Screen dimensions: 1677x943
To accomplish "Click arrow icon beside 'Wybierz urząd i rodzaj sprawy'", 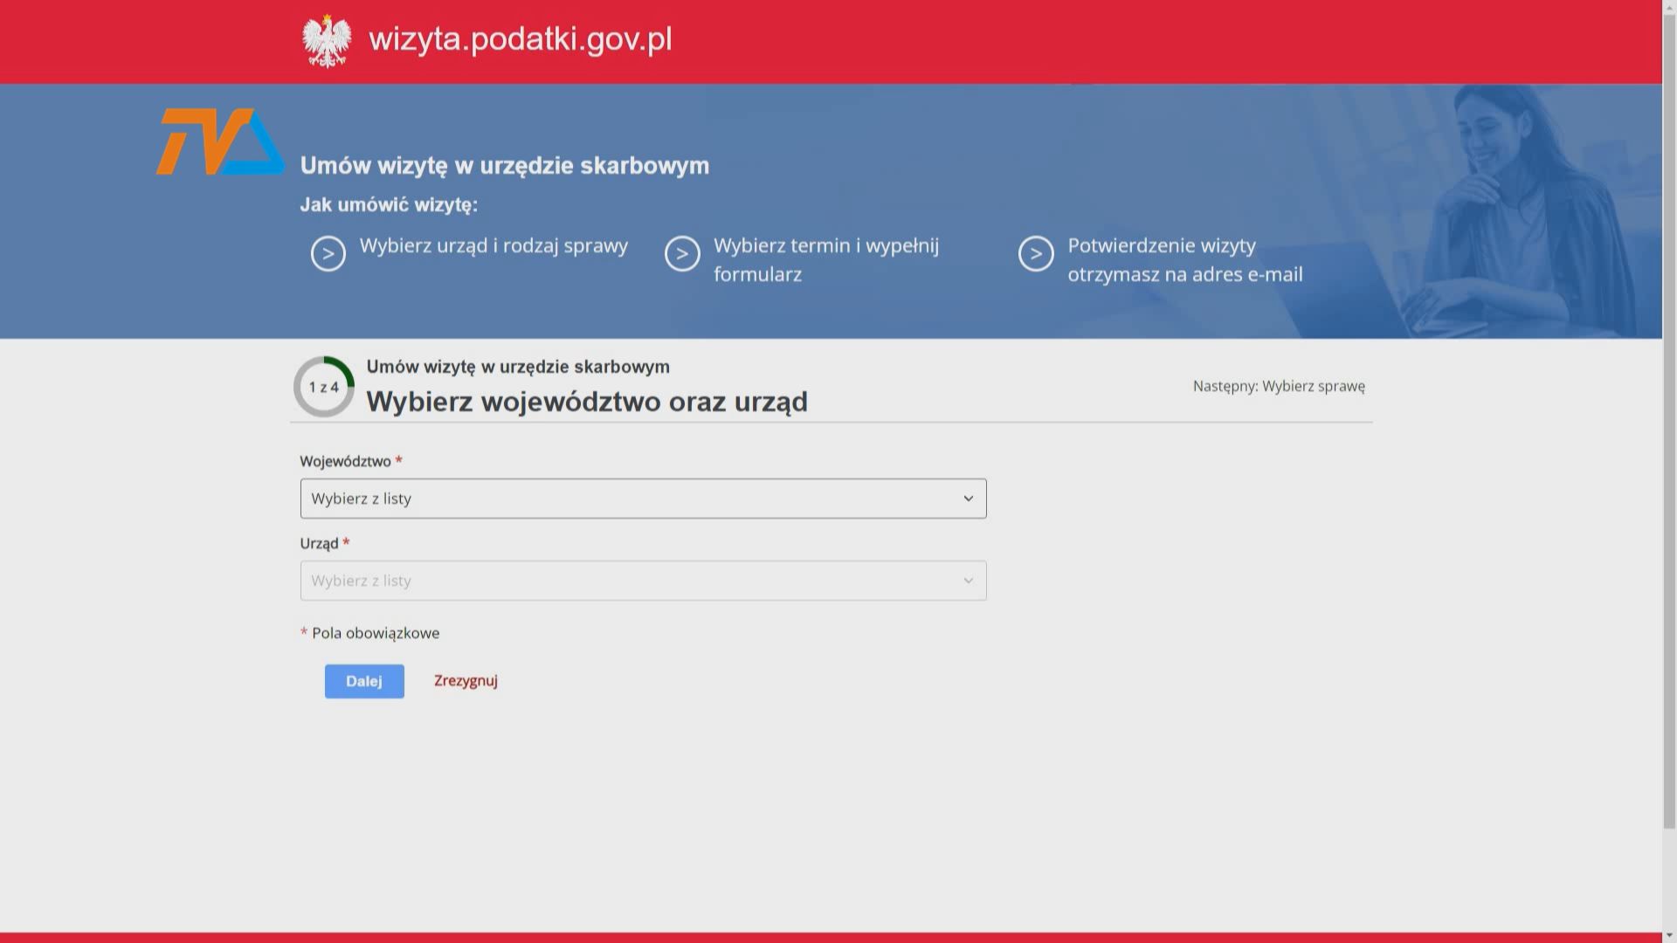I will (x=328, y=254).
